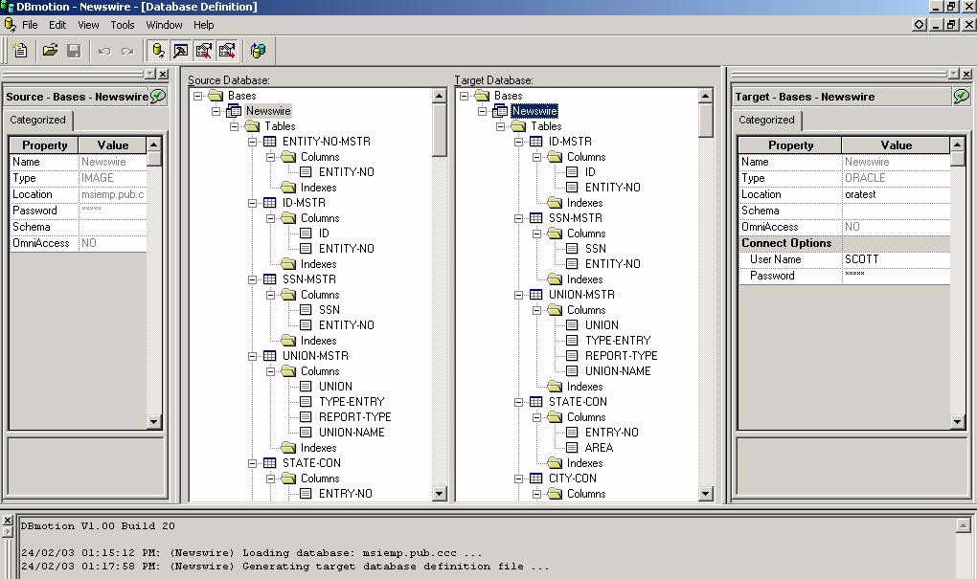Collapse UNION-MSTR table in source tree
Screen dimensions: 977x579
tap(252, 356)
